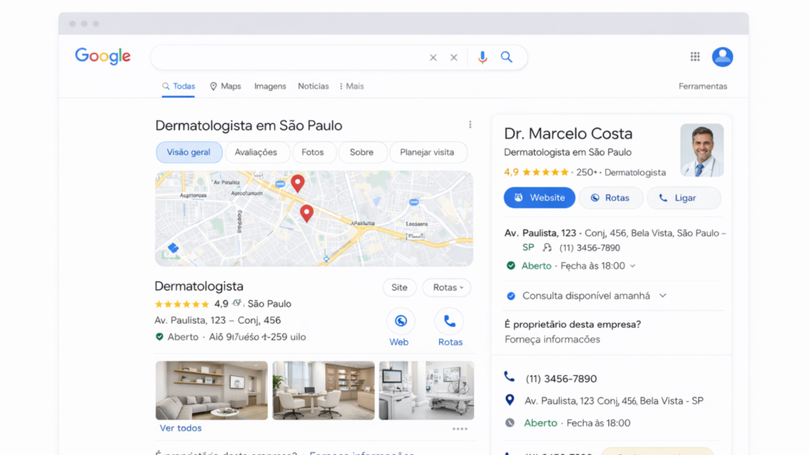This screenshot has width=809, height=455.
Task: Click the dots below the photos
Action: pyautogui.click(x=460, y=429)
